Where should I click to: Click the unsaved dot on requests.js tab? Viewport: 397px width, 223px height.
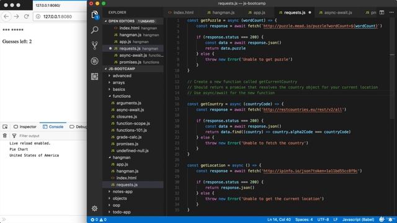(x=310, y=12)
